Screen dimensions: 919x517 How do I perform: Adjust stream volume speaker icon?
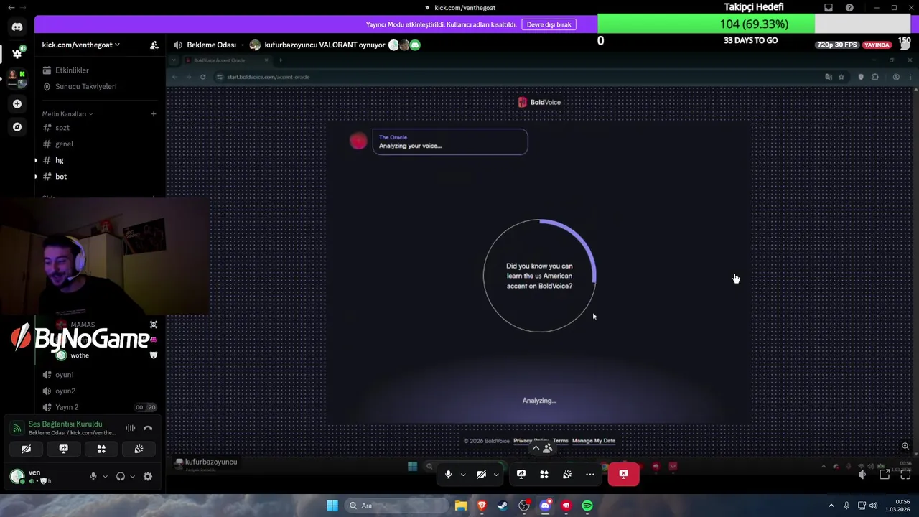tap(862, 474)
